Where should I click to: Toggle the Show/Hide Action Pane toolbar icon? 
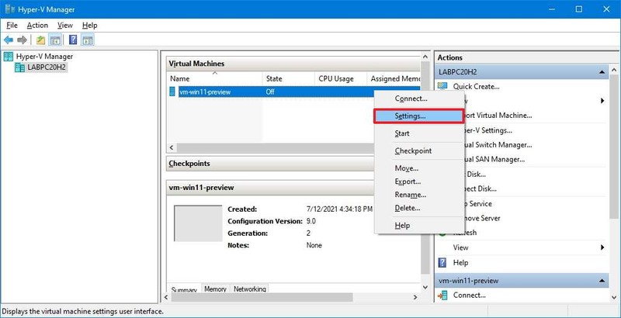(88, 40)
